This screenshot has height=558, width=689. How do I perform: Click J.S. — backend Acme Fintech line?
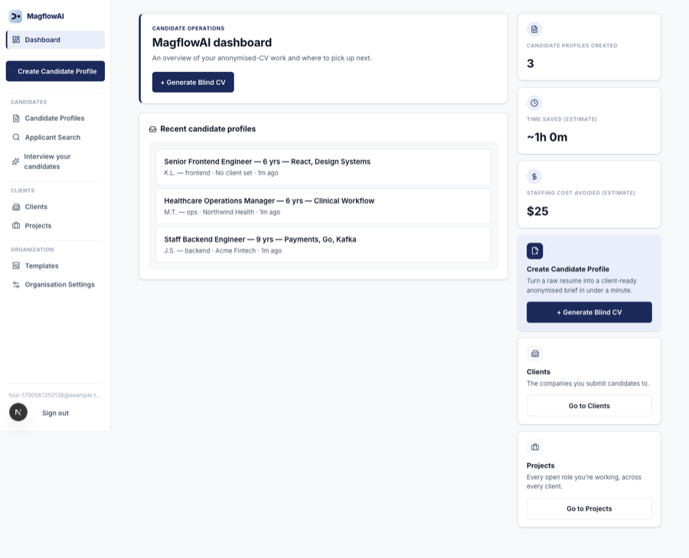pyautogui.click(x=223, y=251)
